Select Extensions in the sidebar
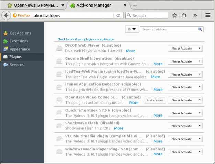Image resolution: width=215 pixels, height=164 pixels. tap(19, 41)
